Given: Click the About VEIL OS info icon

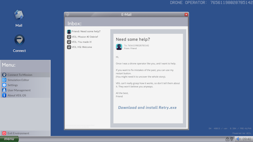Looking at the screenshot, I should click(x=4, y=95).
